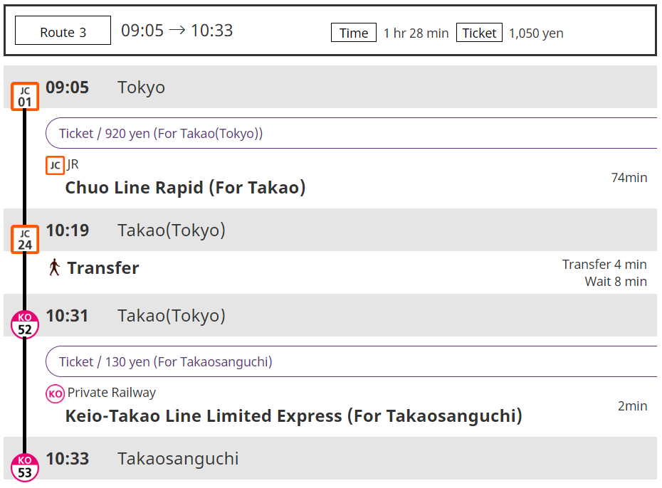Click the 1,050 yen total fare
Viewport: 662px width, 488px height.
click(x=536, y=33)
